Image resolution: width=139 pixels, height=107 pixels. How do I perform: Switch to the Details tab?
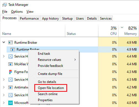pyautogui.click(x=92, y=18)
